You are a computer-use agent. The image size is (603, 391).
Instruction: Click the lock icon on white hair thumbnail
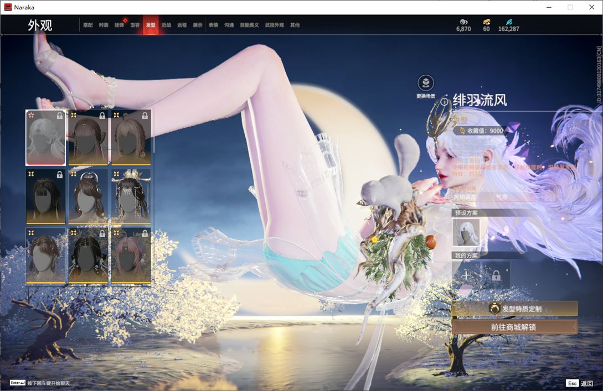pos(60,116)
